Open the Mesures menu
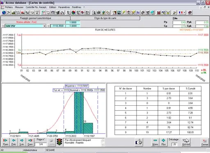Viewport: 210px width, 153px height. click(19, 7)
